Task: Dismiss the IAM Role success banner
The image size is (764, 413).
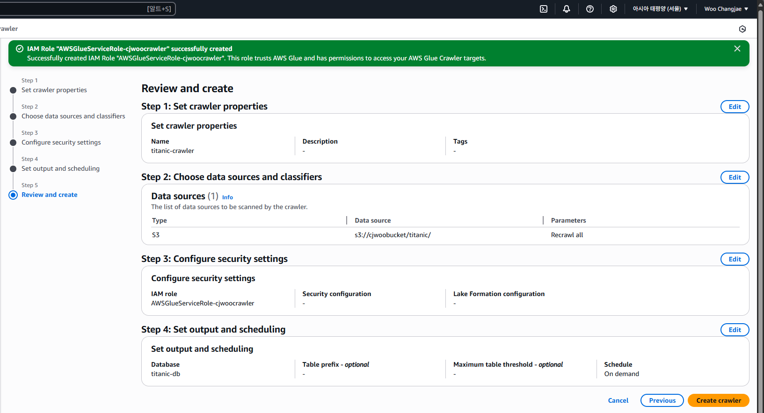Action: coord(737,49)
